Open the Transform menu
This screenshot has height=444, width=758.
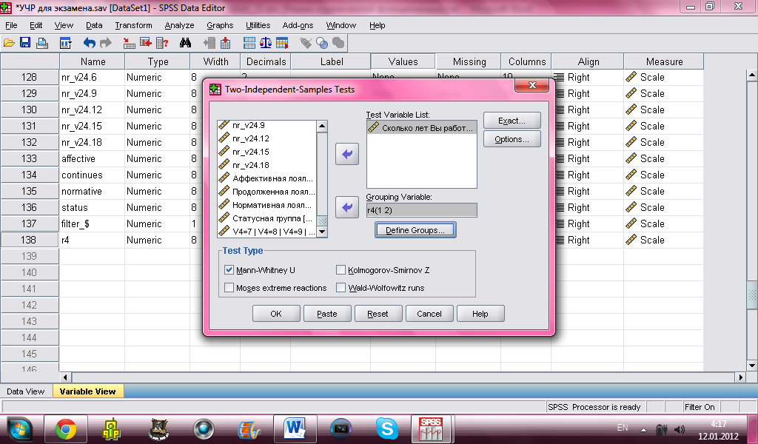[133, 25]
